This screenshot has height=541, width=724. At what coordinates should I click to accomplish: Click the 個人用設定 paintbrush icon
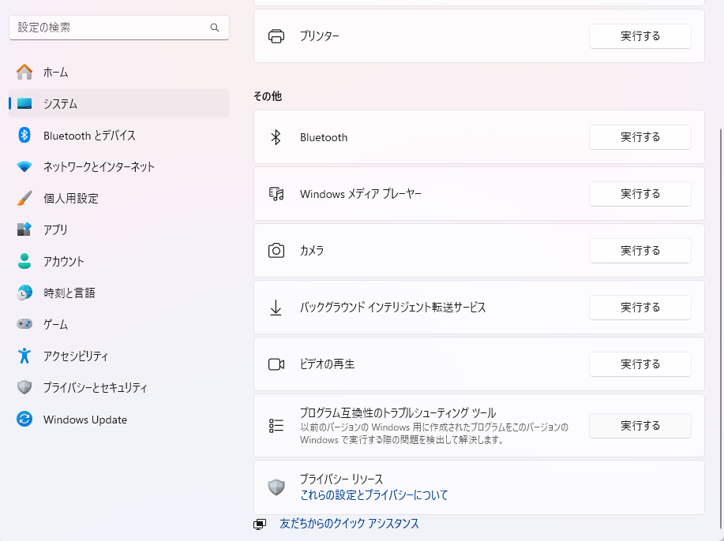pos(24,199)
